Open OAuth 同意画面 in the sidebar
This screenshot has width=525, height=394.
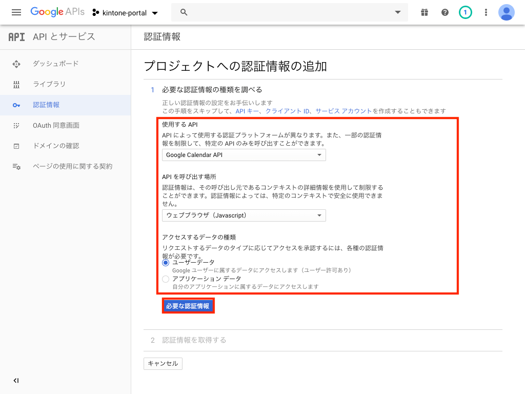[x=56, y=125]
